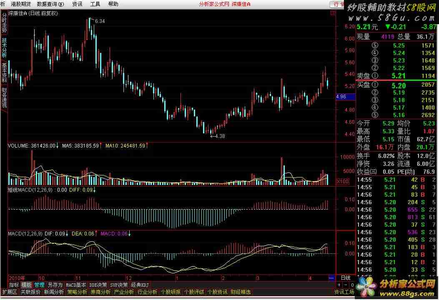Open 策略分析
This screenshot has width=439, height=300.
[x=77, y=292]
